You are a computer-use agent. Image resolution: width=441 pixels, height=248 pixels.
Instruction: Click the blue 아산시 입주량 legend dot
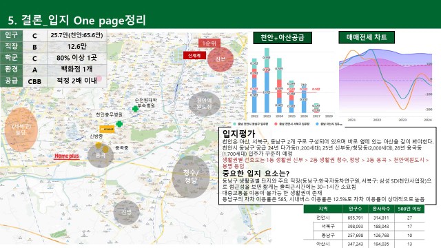coord(317,124)
